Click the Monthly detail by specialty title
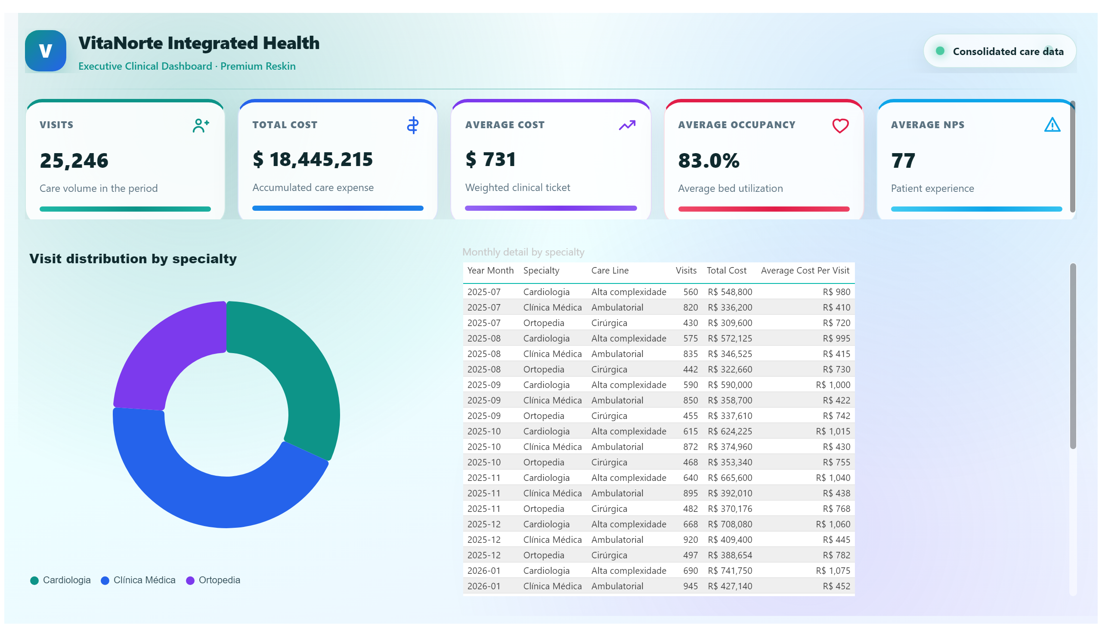1102x628 pixels. tap(523, 252)
